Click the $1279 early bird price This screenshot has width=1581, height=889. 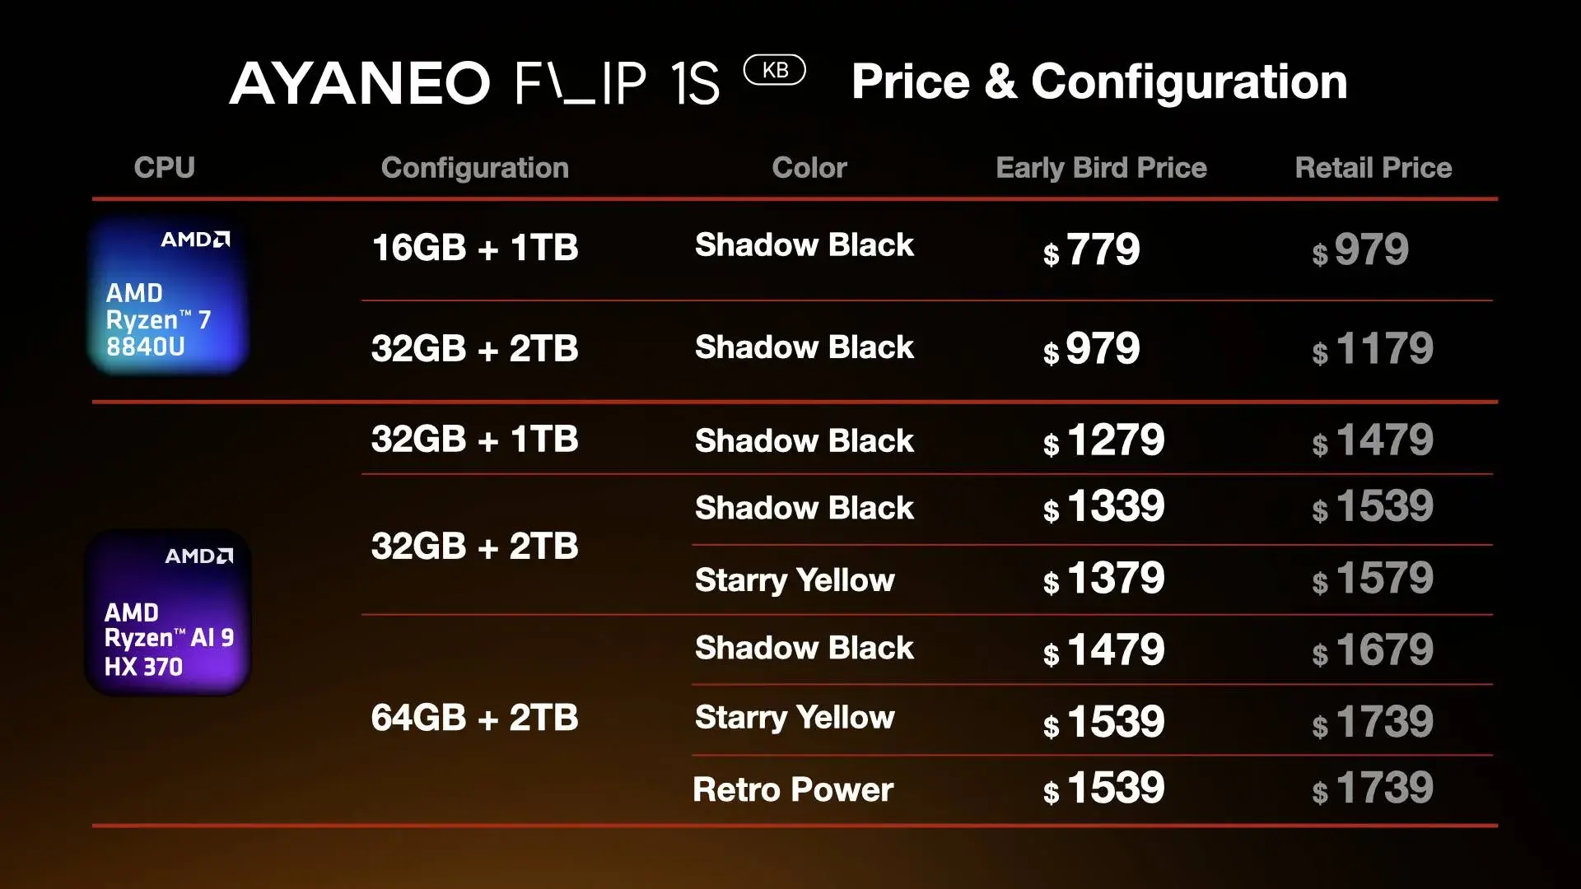click(1104, 440)
